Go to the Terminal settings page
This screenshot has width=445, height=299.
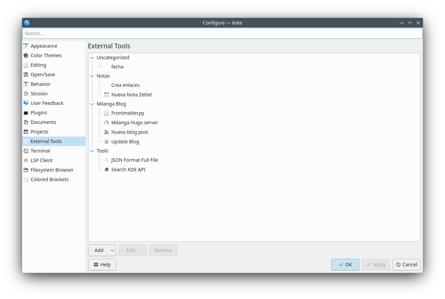[40, 151]
